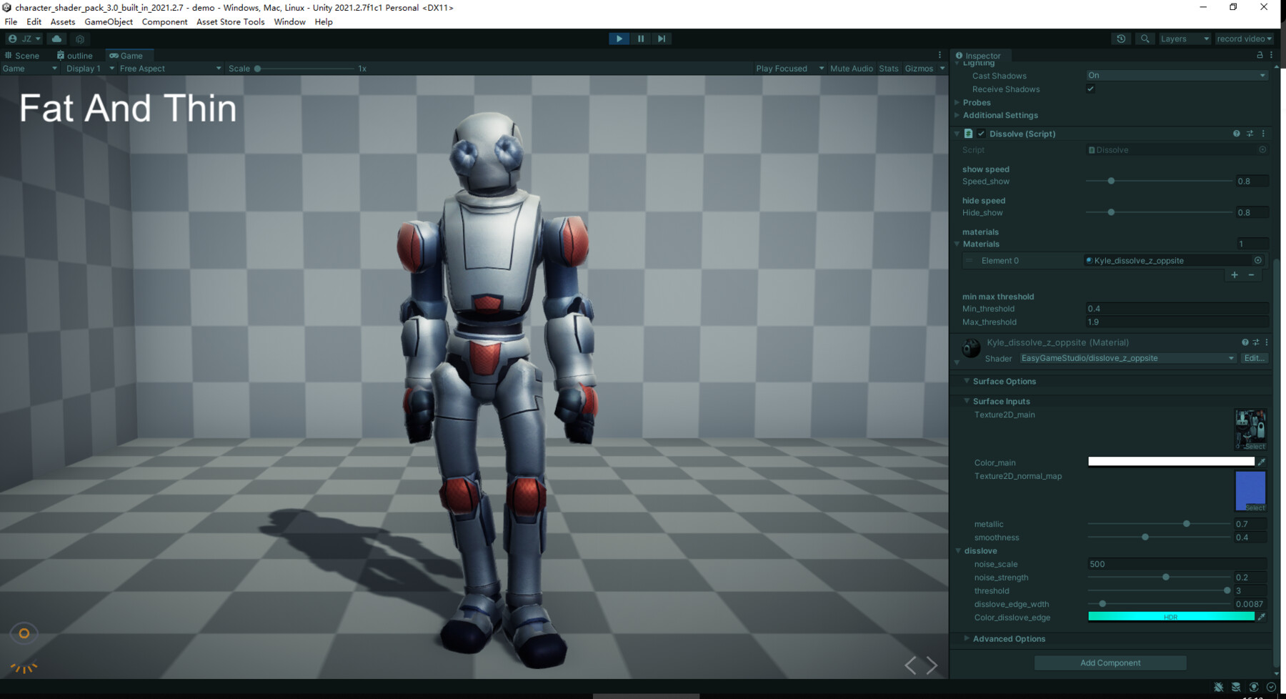Click the Add Component button
The width and height of the screenshot is (1286, 699).
(x=1110, y=663)
